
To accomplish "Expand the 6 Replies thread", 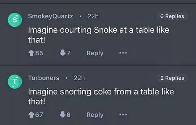I will pyautogui.click(x=172, y=16).
